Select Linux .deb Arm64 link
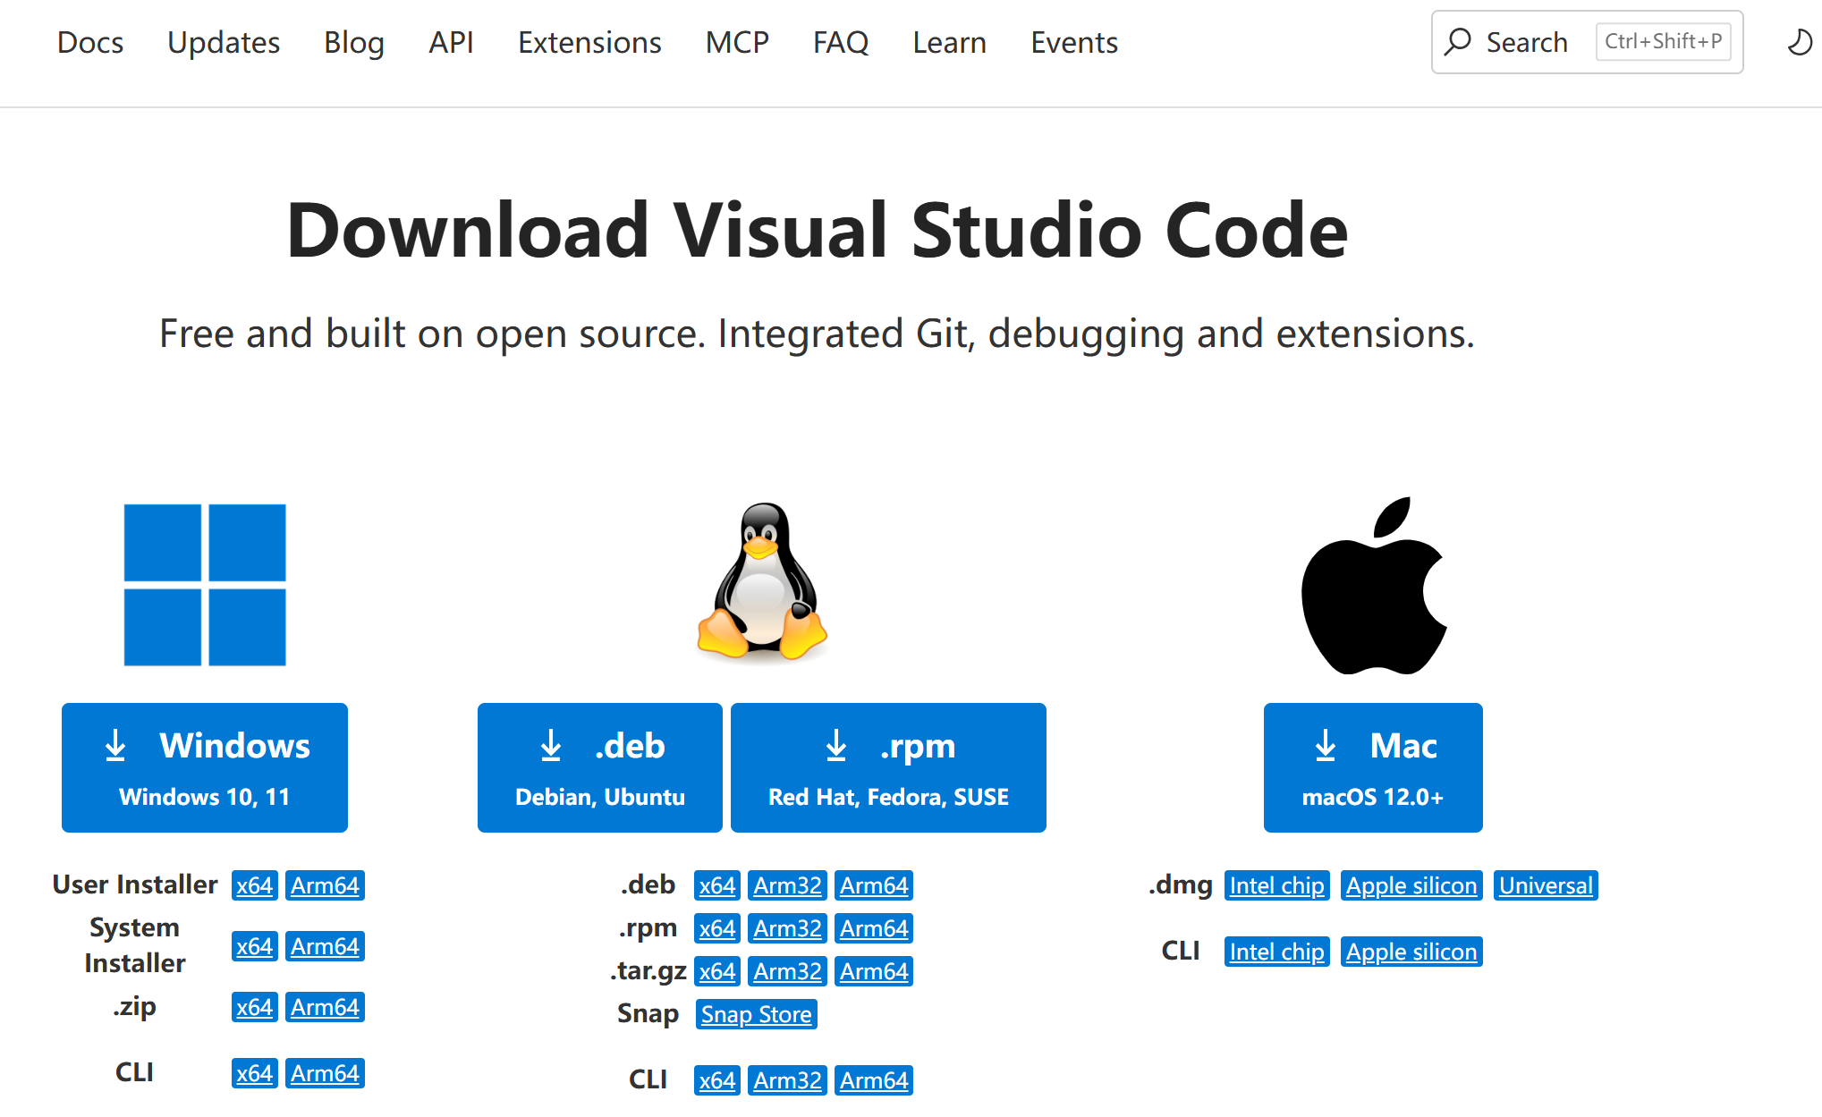1822x1117 pixels. coord(874,885)
